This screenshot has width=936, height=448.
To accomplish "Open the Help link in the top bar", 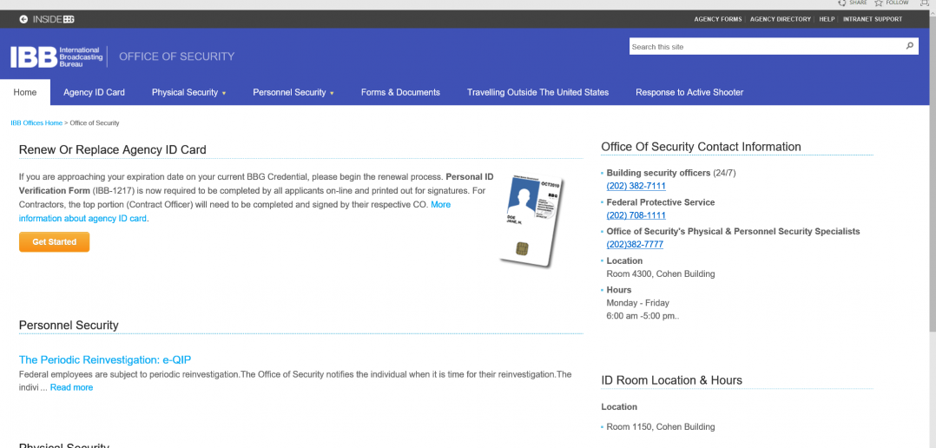I will point(827,19).
